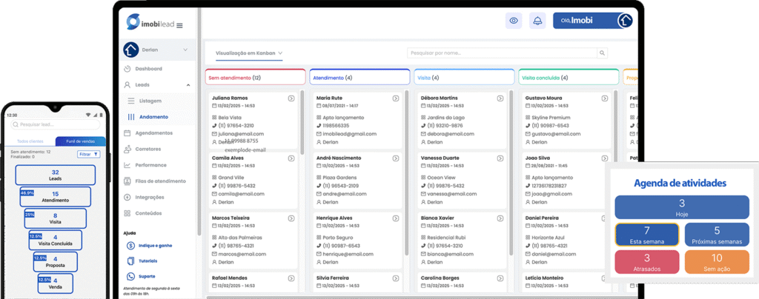Image resolution: width=759 pixels, height=299 pixels.
Task: Toggle the eye visibility button in header
Action: pyautogui.click(x=513, y=21)
